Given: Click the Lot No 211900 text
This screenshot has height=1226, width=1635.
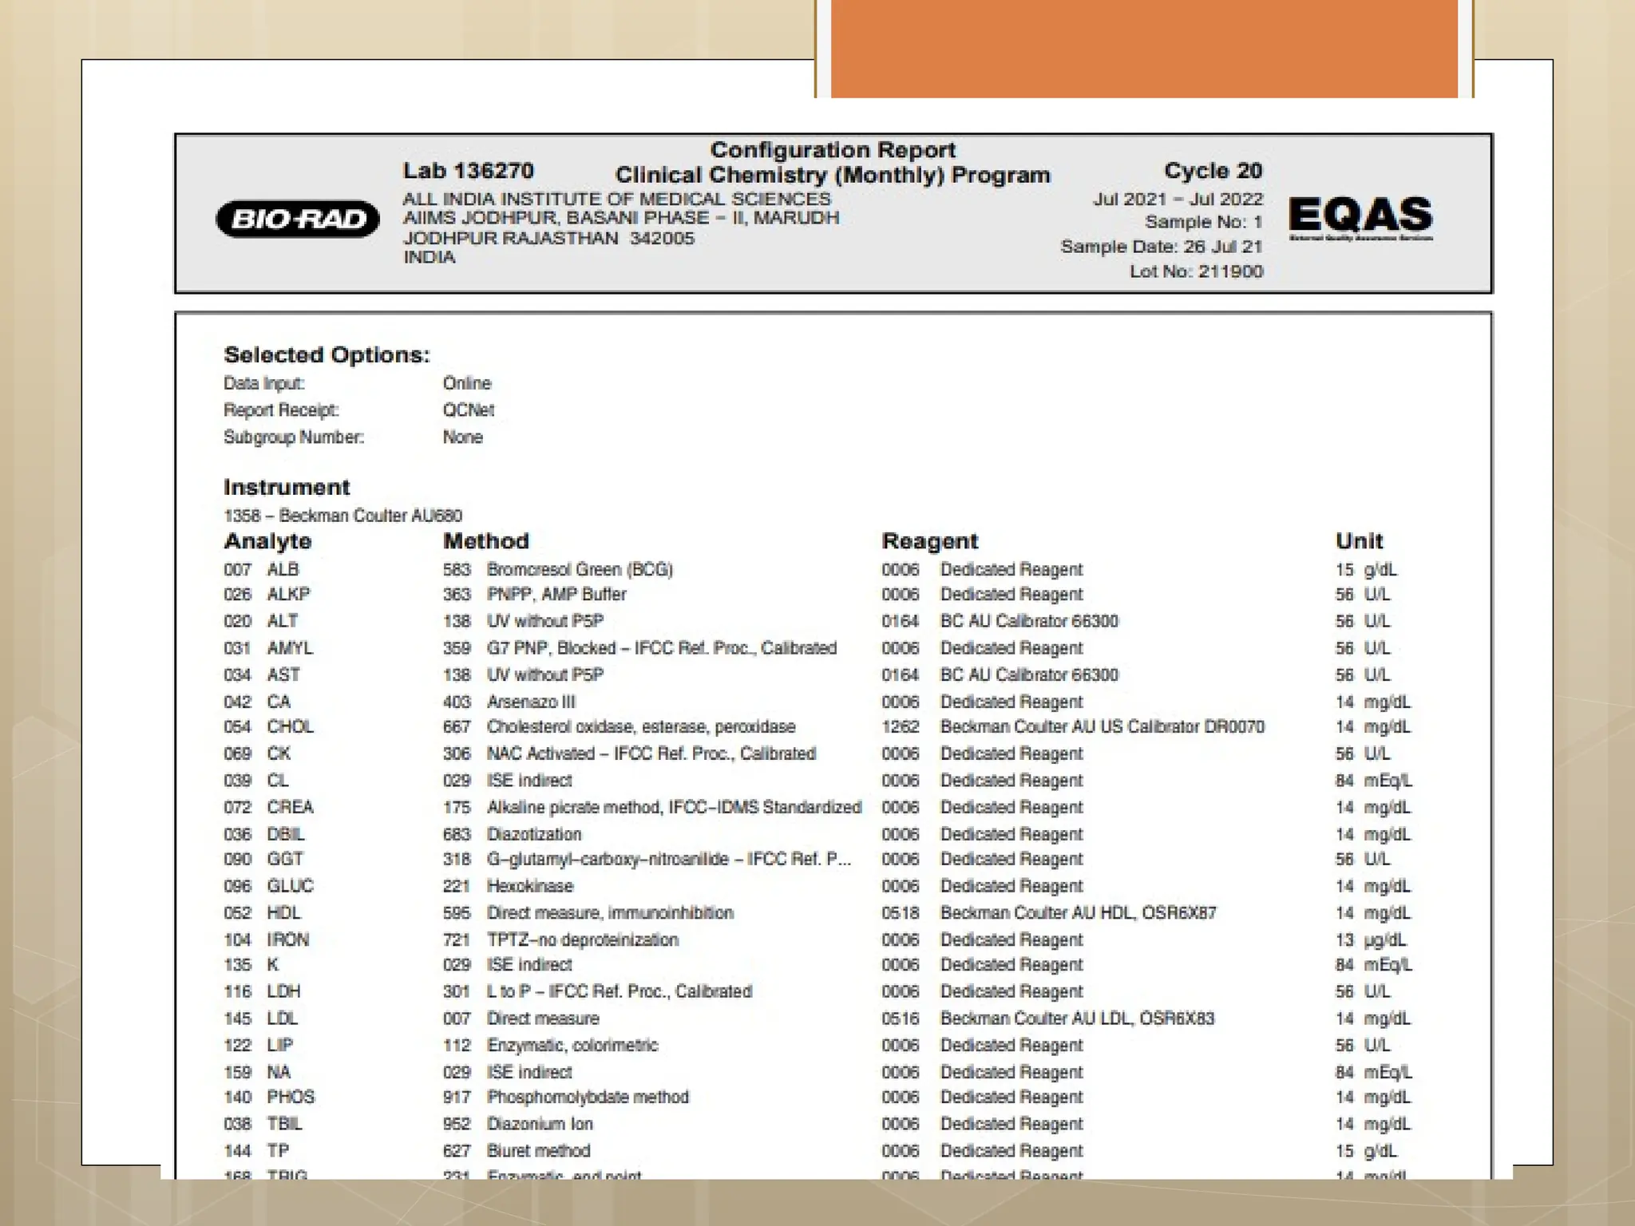Looking at the screenshot, I should (1196, 271).
